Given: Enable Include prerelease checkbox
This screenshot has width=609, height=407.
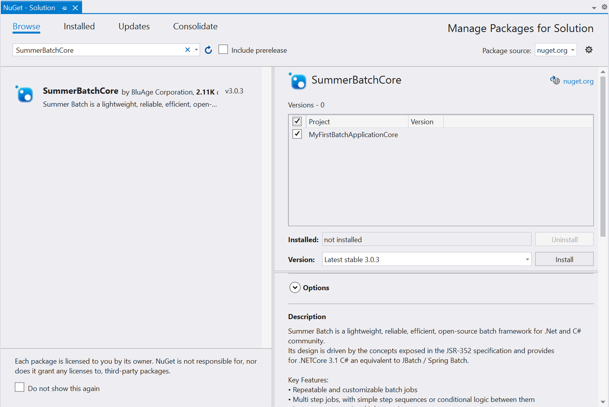Looking at the screenshot, I should tap(223, 50).
